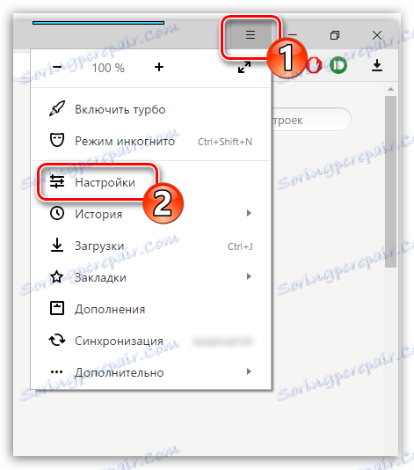This screenshot has width=414, height=470.
Task: Click the incognito mask icon
Action: pos(57,140)
